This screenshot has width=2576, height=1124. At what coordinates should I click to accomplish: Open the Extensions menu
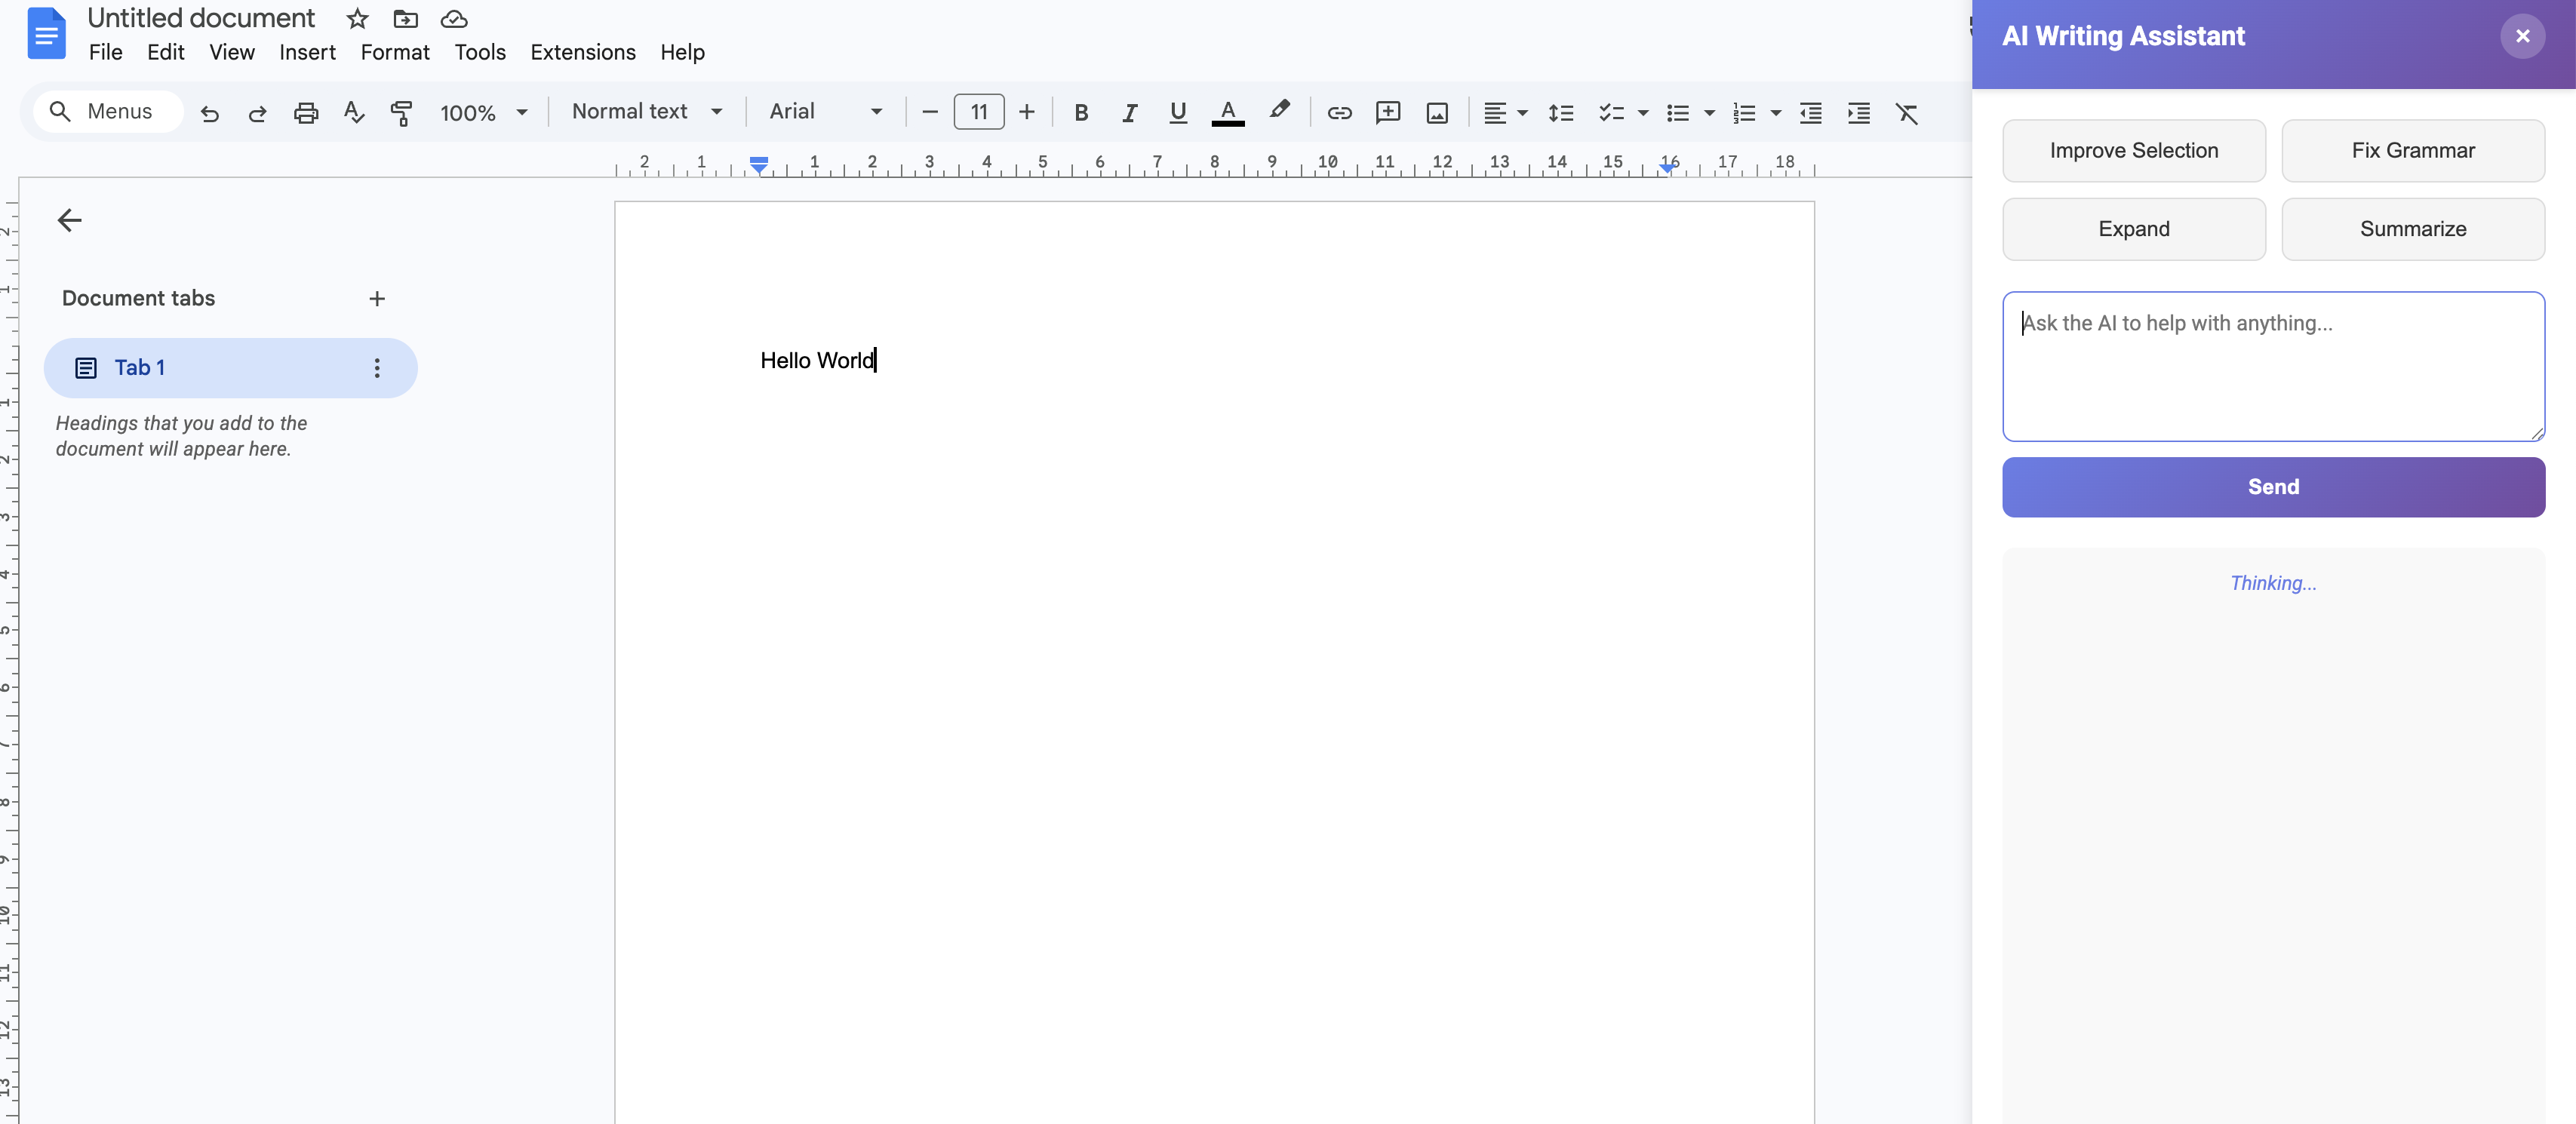click(x=582, y=52)
